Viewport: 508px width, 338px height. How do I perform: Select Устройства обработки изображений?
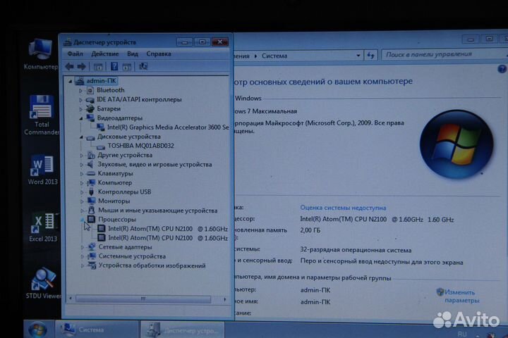click(x=152, y=265)
